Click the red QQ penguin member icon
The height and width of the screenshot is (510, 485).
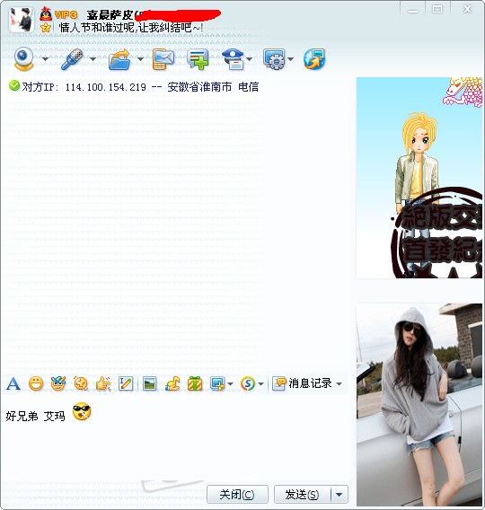pyautogui.click(x=46, y=14)
